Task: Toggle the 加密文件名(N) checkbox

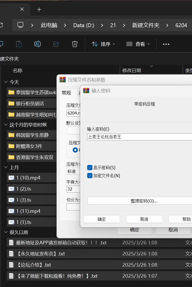Action: point(90,176)
